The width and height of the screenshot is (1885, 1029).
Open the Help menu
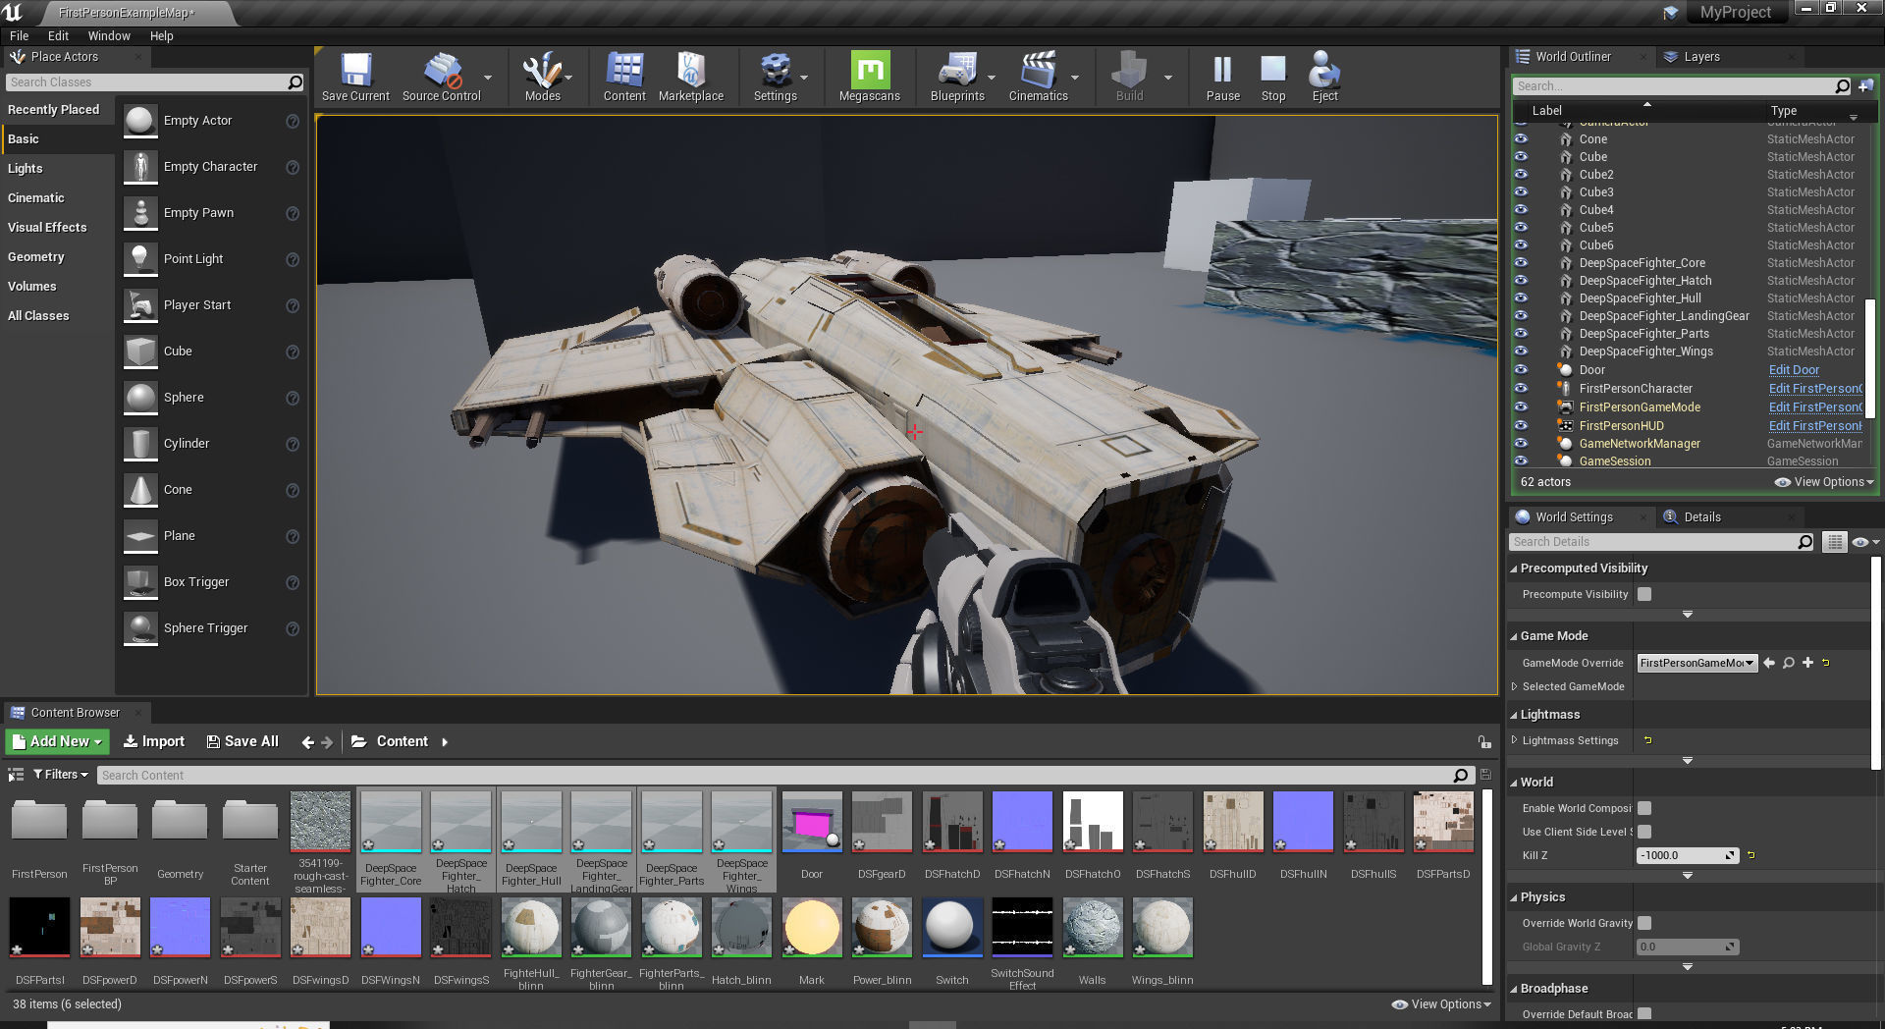(161, 35)
